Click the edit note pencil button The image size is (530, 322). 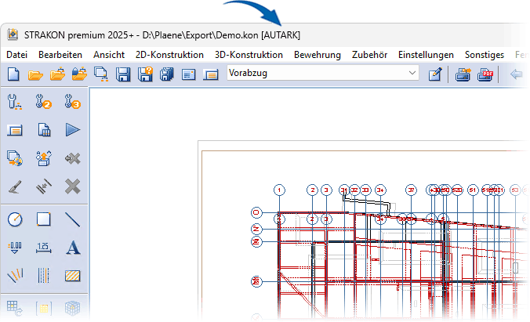pyautogui.click(x=435, y=74)
